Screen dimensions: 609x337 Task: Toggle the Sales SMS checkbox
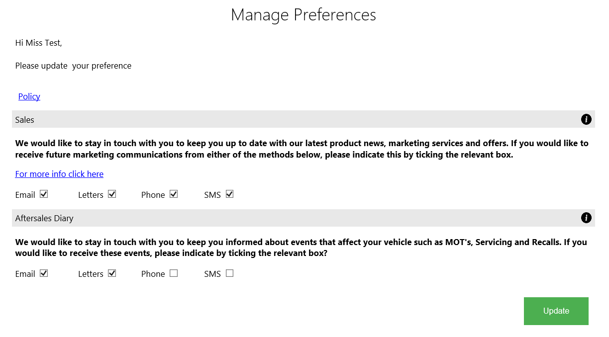[229, 194]
